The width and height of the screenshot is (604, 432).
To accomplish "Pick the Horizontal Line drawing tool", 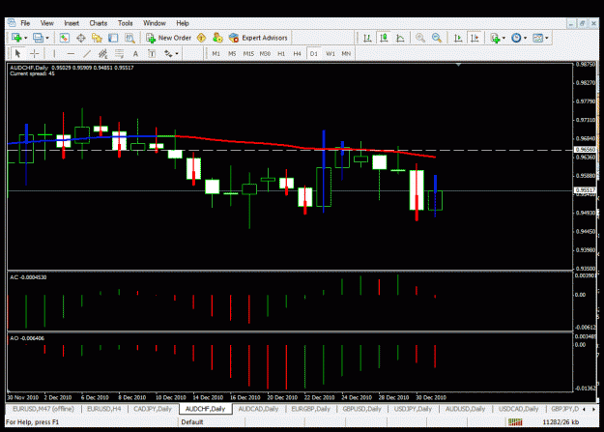I will click(x=71, y=53).
